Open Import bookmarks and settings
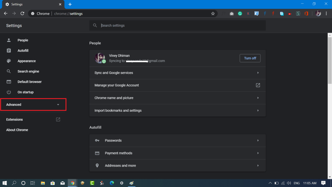This screenshot has width=332, height=187. pos(177,110)
